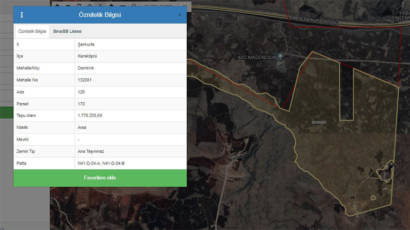The height and width of the screenshot is (230, 410).
Task: Click the Tapu Alanı value 1.776.205,69
Action: pos(91,116)
